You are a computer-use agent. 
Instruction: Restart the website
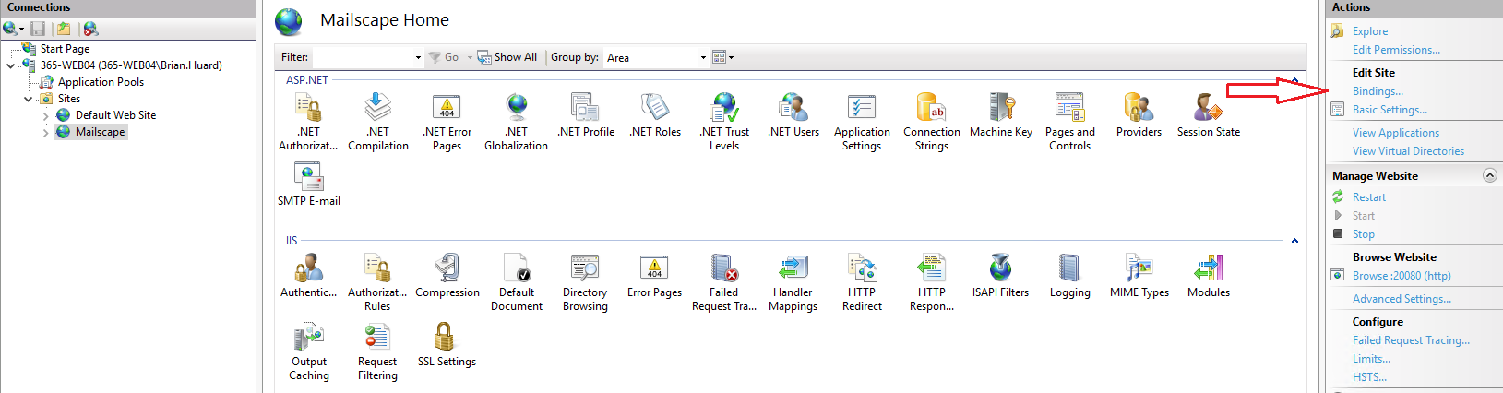[x=1369, y=197]
